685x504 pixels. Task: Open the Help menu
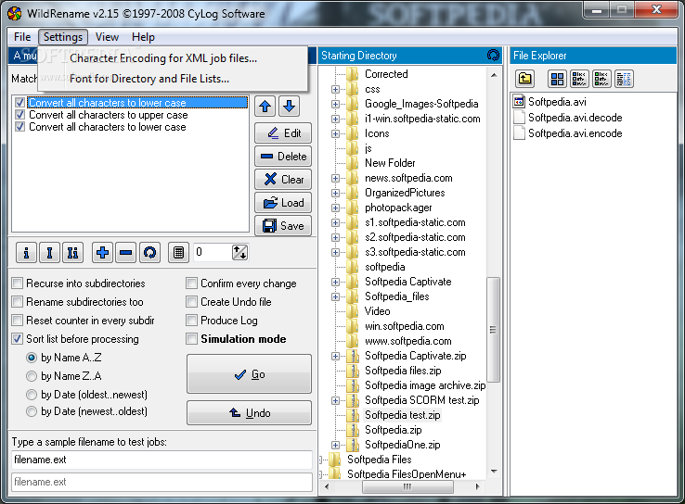pyautogui.click(x=143, y=37)
